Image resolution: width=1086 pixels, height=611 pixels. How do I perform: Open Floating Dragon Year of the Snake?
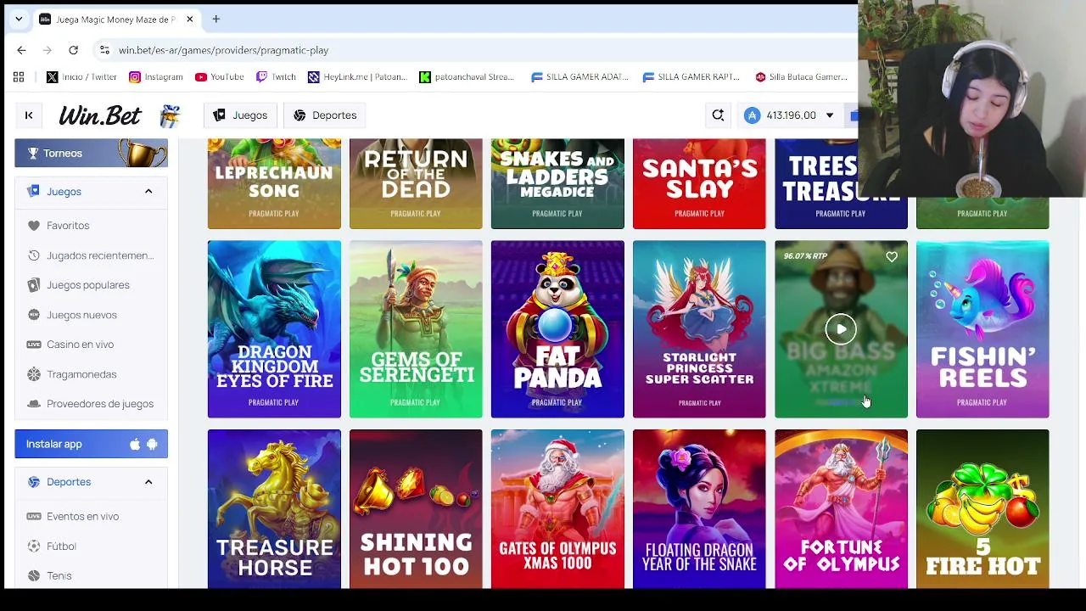tap(699, 509)
